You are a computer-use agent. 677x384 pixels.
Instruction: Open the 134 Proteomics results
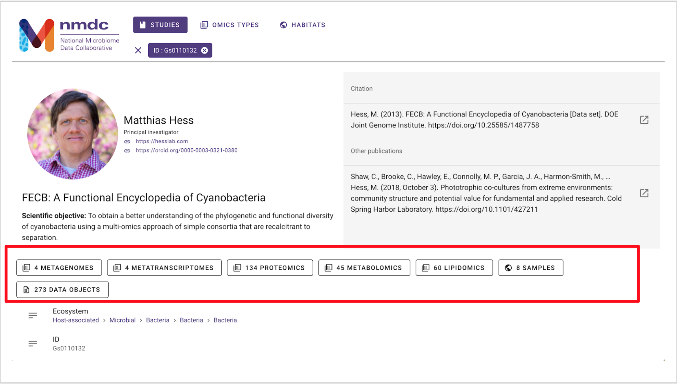click(270, 267)
